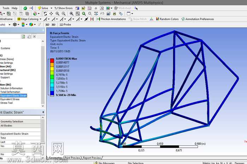Screen dimensions: 247x164
Task: Open the Tools menu
Action: pyautogui.click(x=6, y=8)
